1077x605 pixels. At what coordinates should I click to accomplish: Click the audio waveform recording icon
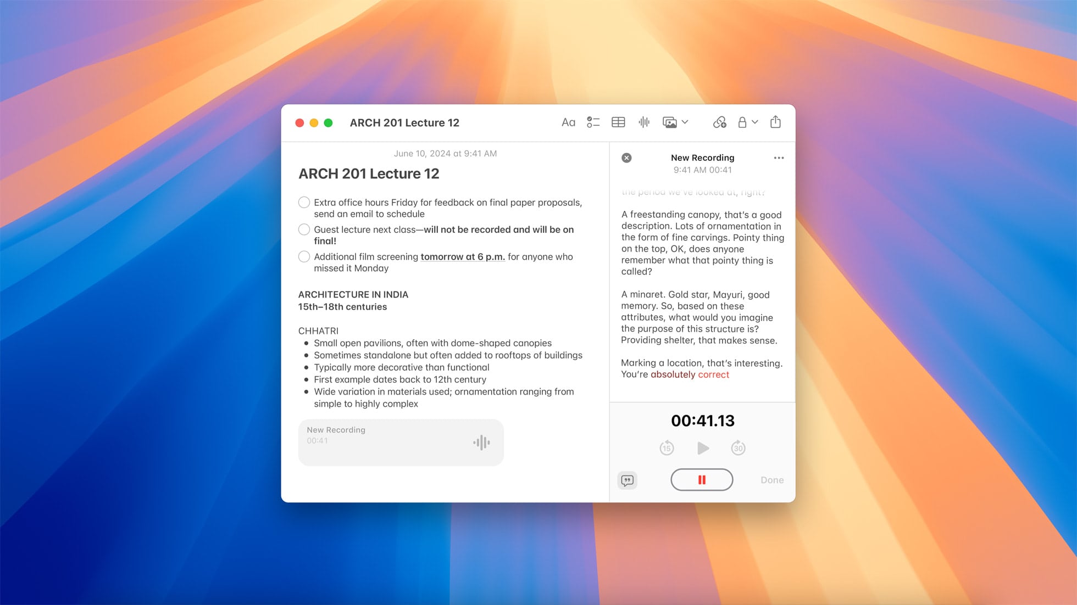click(644, 122)
